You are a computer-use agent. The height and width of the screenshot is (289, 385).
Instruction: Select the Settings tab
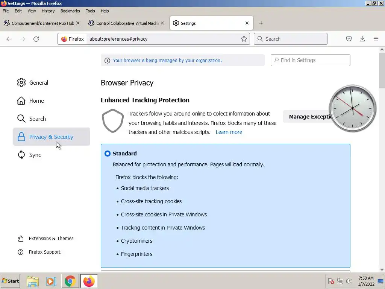pos(211,23)
